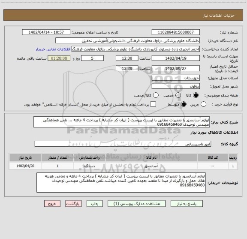Click the need date cell 1402/04/20
This screenshot has height=239, width=247.
click(25, 166)
